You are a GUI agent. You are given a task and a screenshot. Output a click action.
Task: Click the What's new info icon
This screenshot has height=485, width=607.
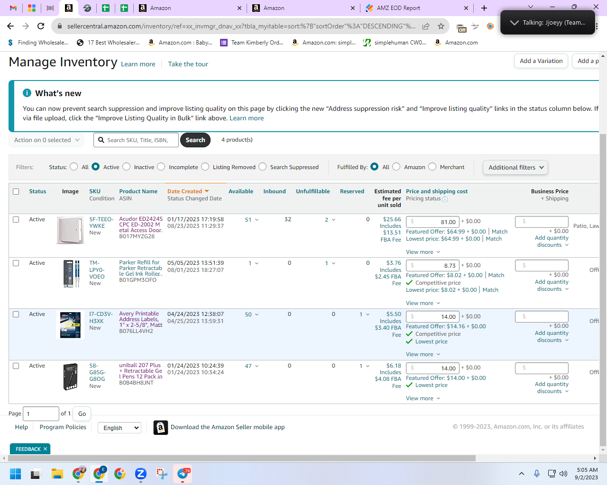(x=27, y=93)
